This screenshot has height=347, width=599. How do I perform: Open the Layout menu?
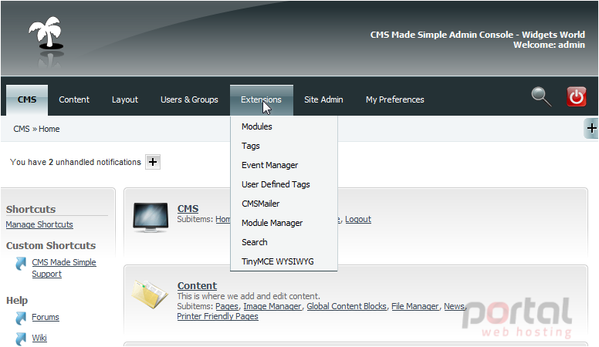click(x=125, y=99)
